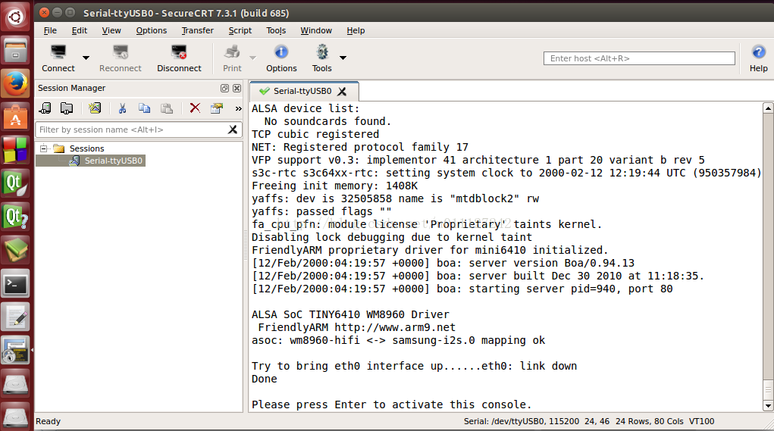This screenshot has width=774, height=431.
Task: Click 'VT100' in status bar
Action: (701, 422)
